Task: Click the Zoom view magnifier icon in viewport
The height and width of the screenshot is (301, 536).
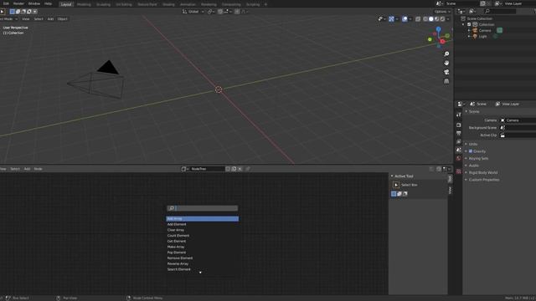Action: 446,54
